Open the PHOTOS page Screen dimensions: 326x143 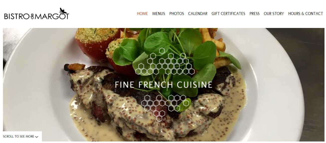tap(177, 14)
